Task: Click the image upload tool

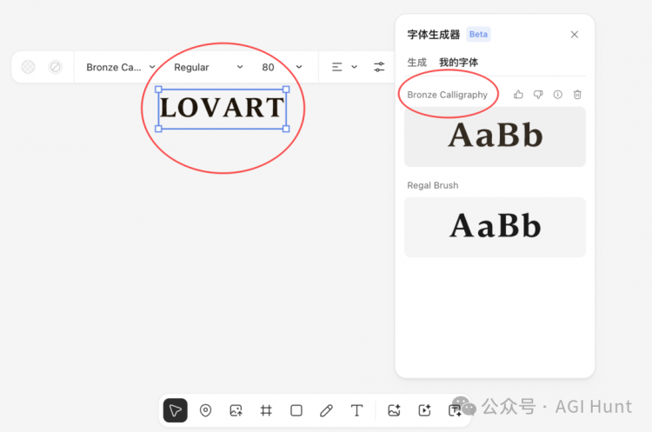Action: pyautogui.click(x=236, y=410)
